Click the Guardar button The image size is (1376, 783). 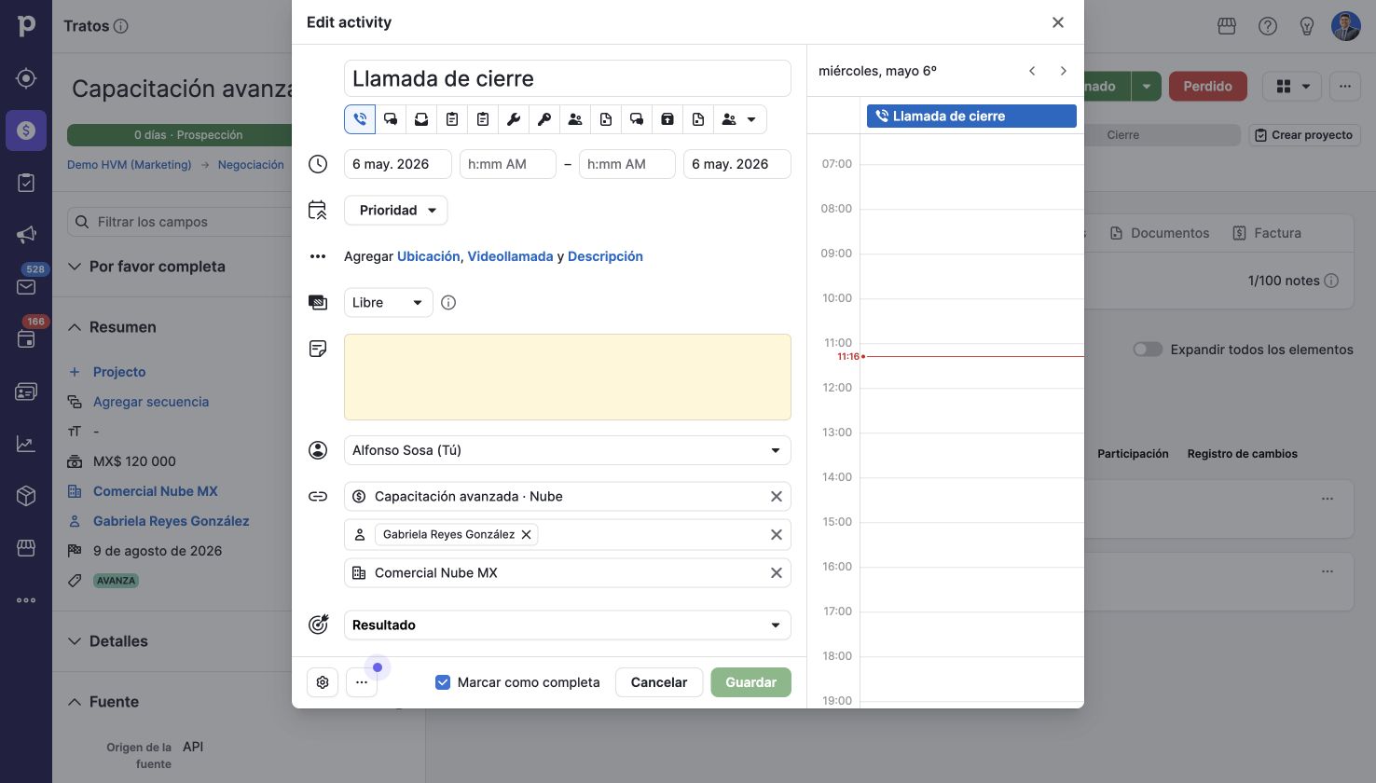pyautogui.click(x=750, y=682)
